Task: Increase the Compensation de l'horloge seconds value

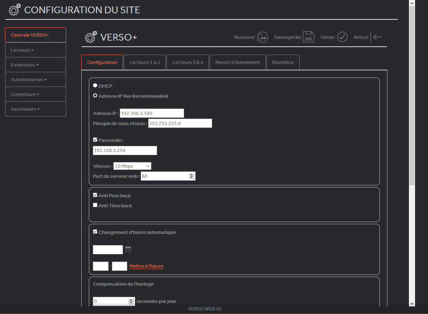Action: point(132,299)
